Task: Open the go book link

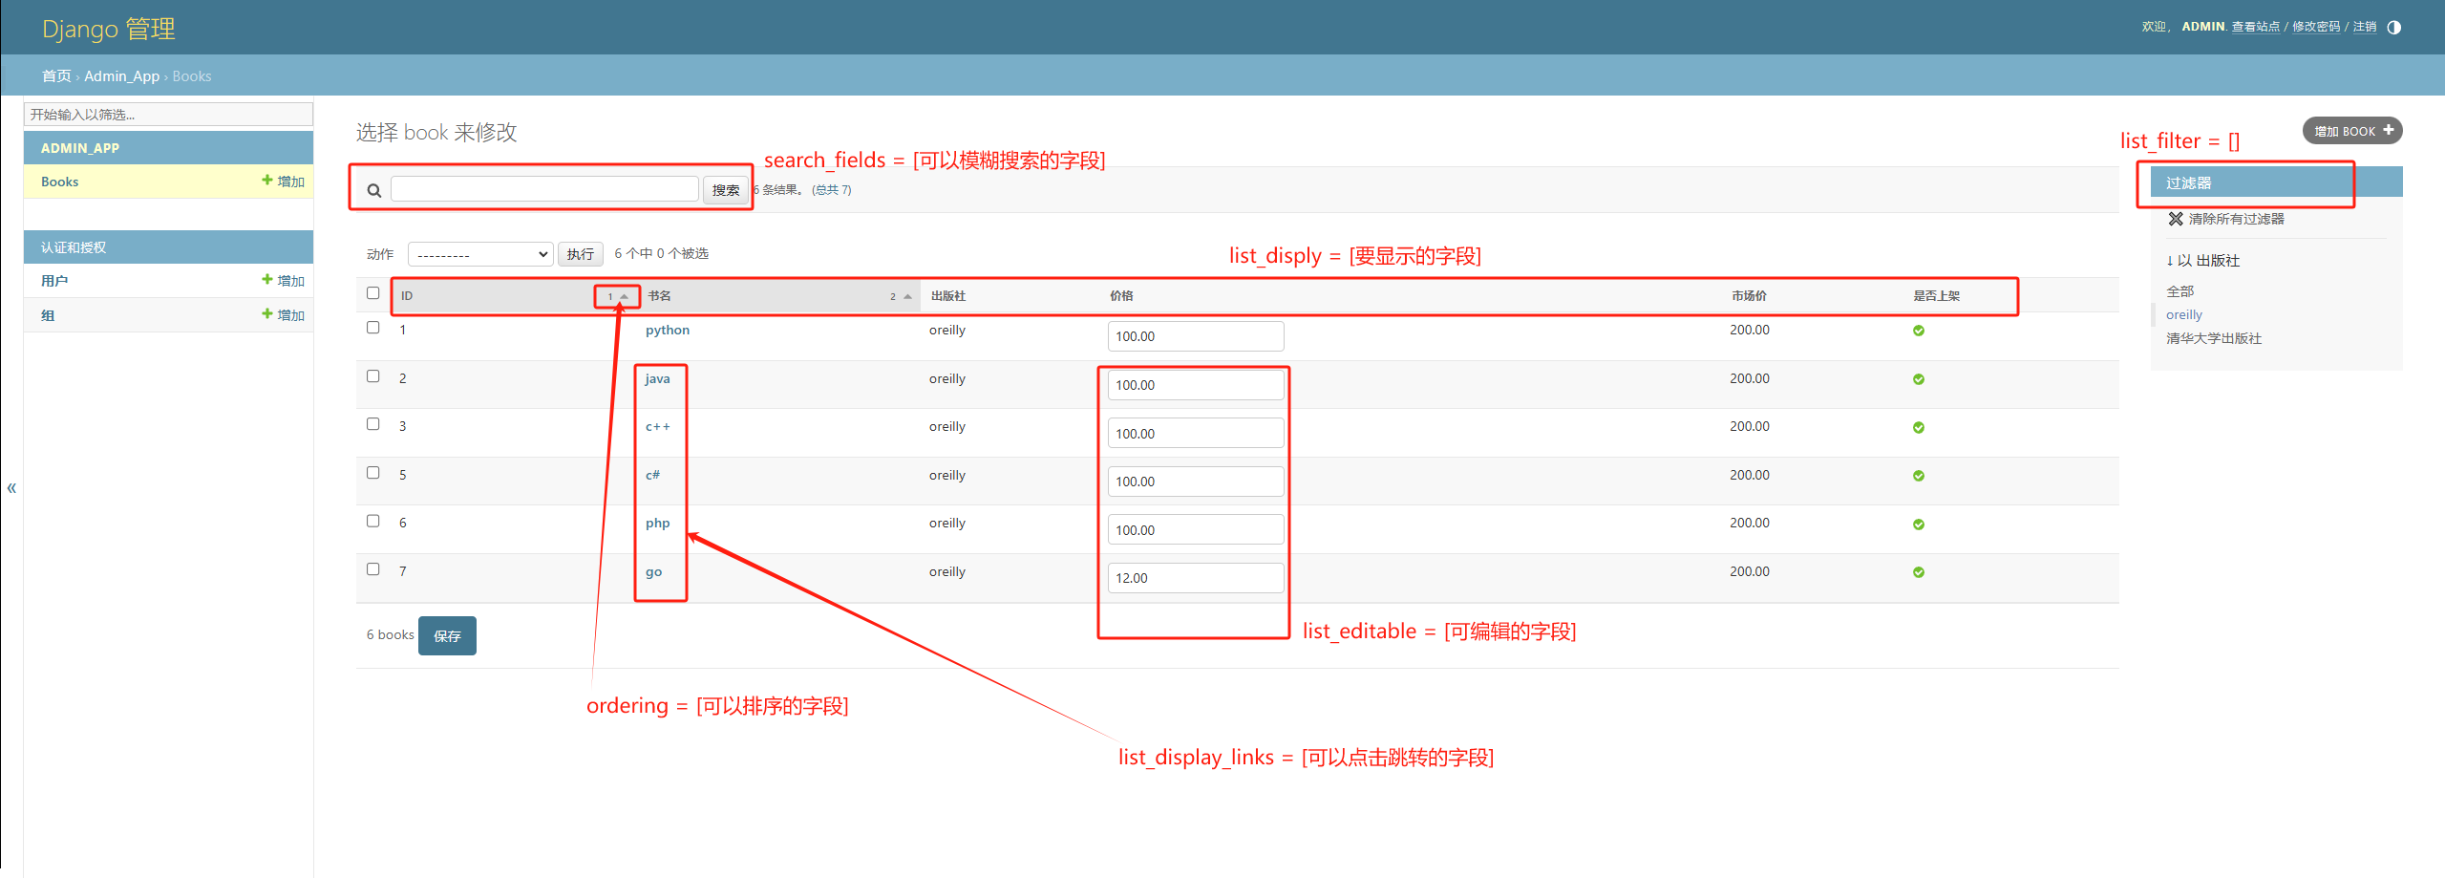Action: click(653, 572)
